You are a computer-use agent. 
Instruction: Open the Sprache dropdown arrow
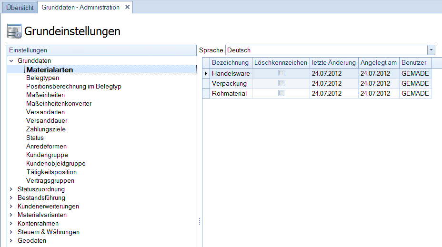coord(431,50)
